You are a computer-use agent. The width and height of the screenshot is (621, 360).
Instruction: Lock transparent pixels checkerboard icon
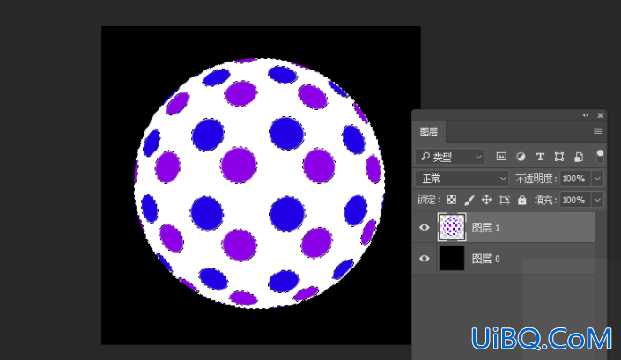[x=452, y=200]
